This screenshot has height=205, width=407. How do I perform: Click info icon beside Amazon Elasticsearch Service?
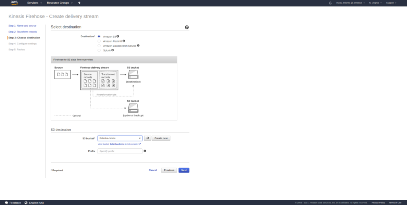click(138, 46)
